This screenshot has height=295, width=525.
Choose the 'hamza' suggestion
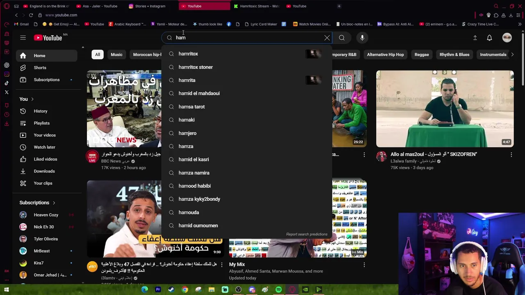(x=247, y=146)
